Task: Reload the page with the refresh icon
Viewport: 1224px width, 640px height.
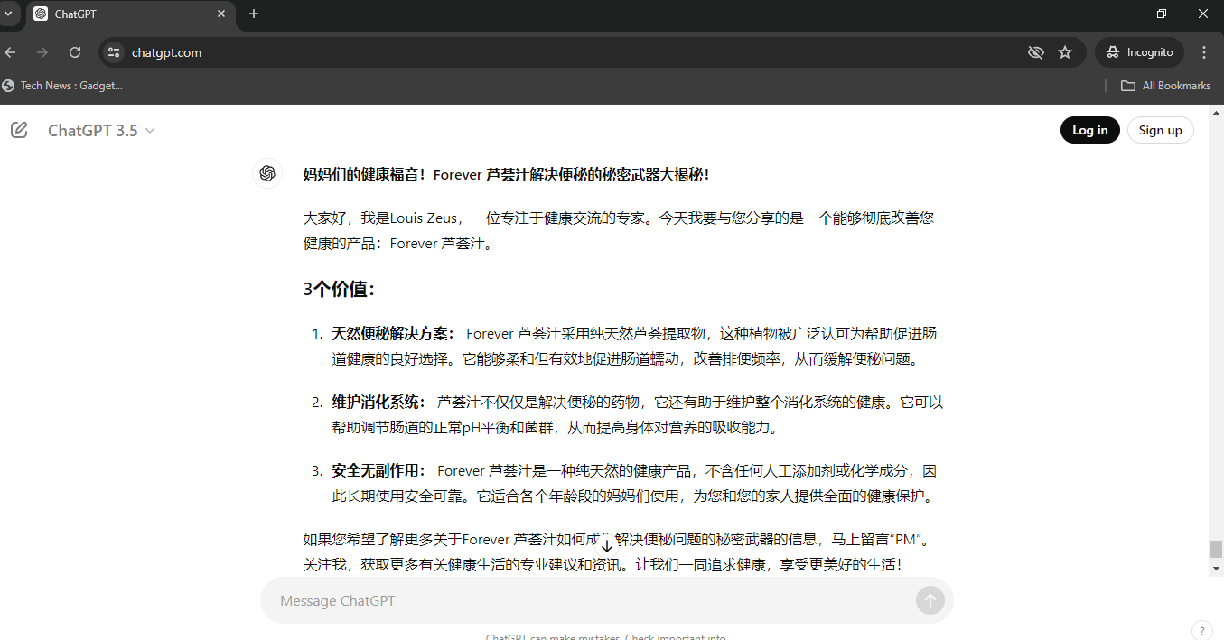Action: click(x=75, y=52)
